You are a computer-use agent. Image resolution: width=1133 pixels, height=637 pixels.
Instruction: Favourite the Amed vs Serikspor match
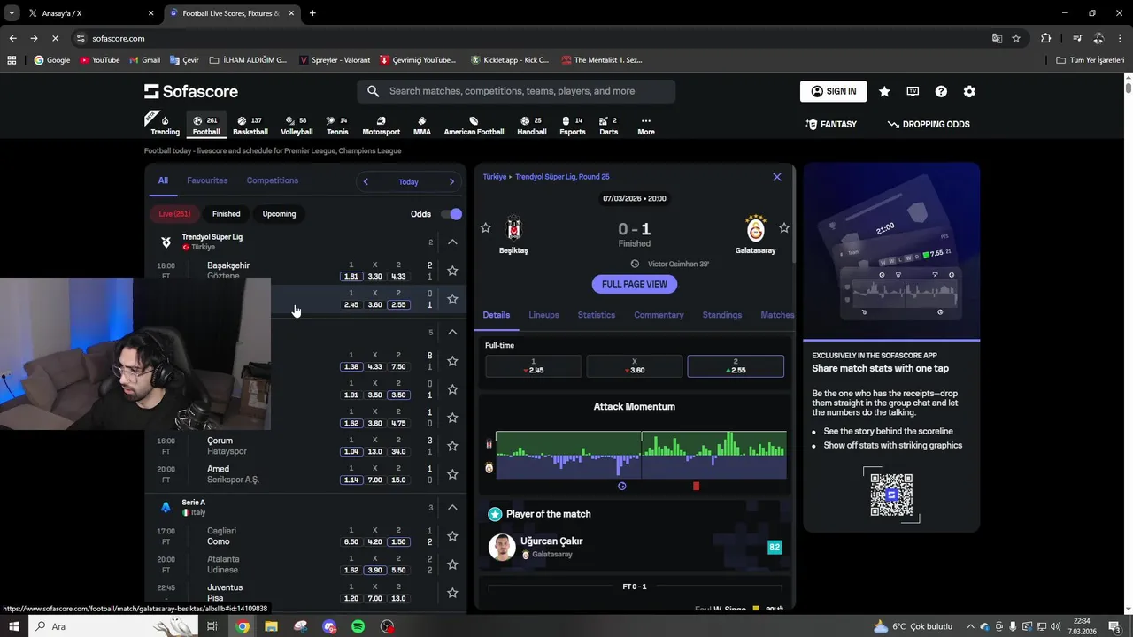coord(452,474)
